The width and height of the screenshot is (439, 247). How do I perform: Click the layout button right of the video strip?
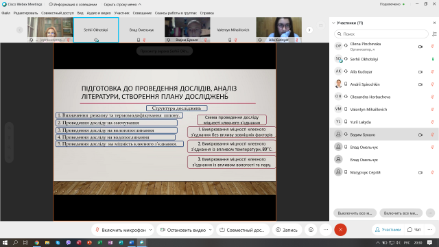[321, 25]
